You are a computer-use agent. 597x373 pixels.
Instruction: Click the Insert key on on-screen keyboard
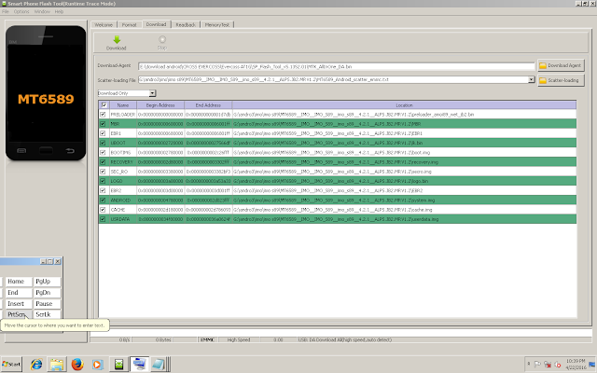(x=19, y=303)
